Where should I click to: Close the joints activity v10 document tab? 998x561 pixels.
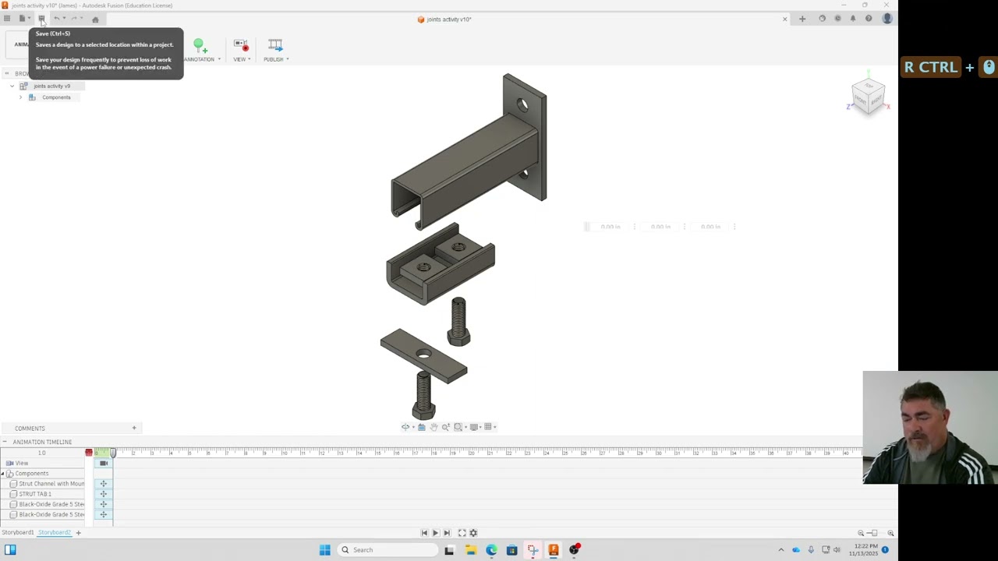pyautogui.click(x=785, y=19)
